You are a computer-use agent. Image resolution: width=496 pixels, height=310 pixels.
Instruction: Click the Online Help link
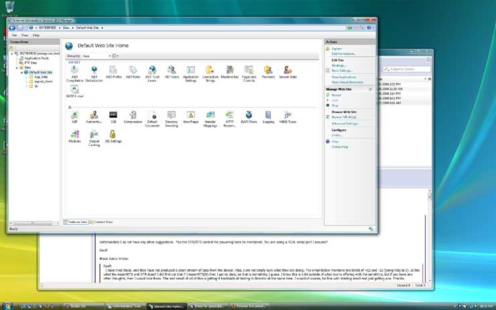point(340,147)
